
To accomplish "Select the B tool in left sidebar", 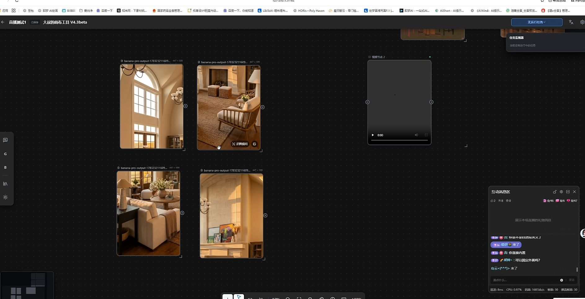I will pyautogui.click(x=5, y=167).
